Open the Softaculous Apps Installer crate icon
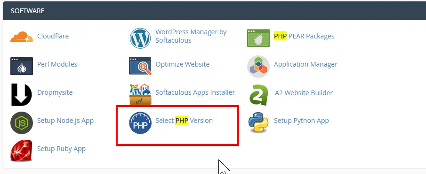 [x=140, y=94]
